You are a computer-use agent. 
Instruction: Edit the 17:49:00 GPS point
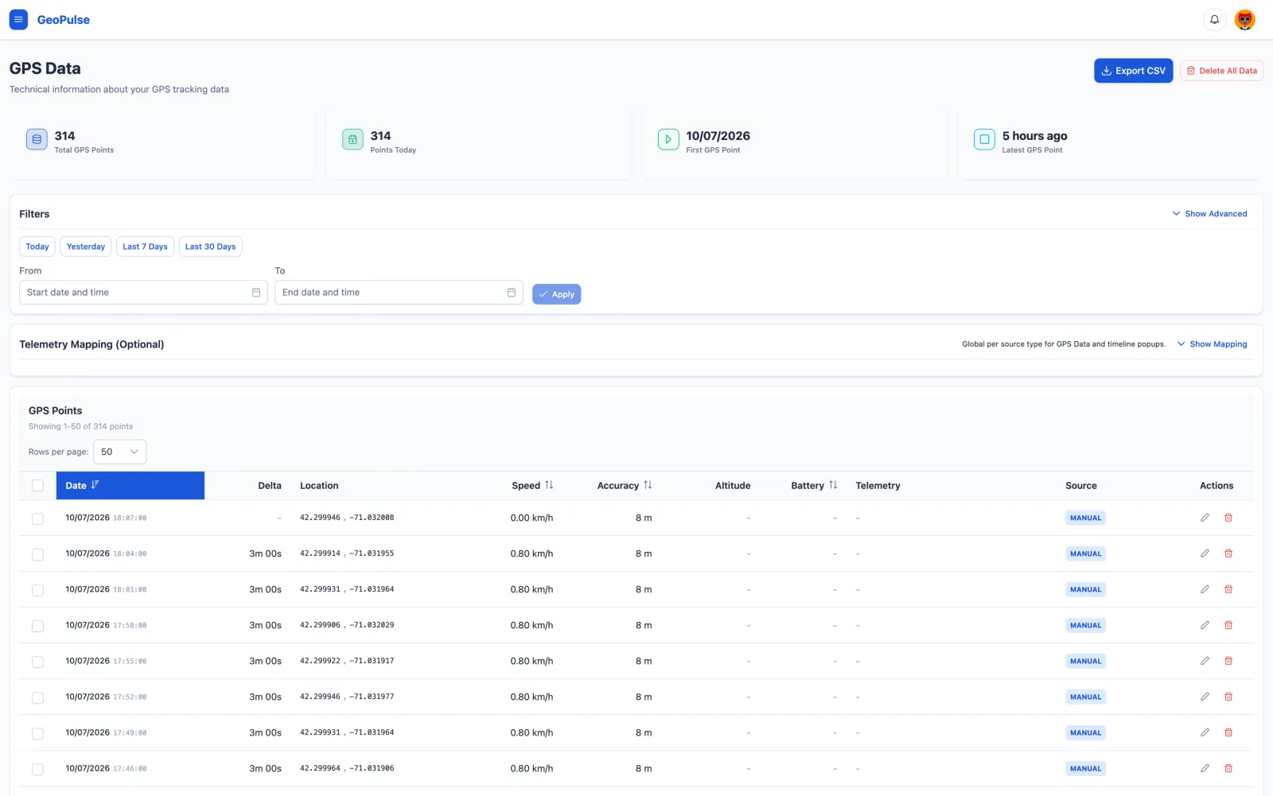click(x=1205, y=732)
